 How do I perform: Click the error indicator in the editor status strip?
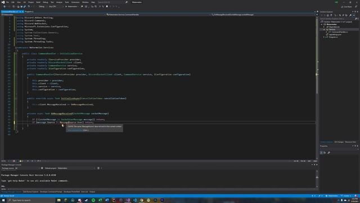click(x=14, y=161)
